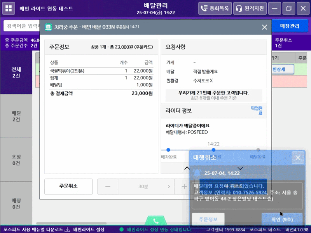Click the 배차완료 timeline dot
This screenshot has width=311, height=233.
point(168,150)
